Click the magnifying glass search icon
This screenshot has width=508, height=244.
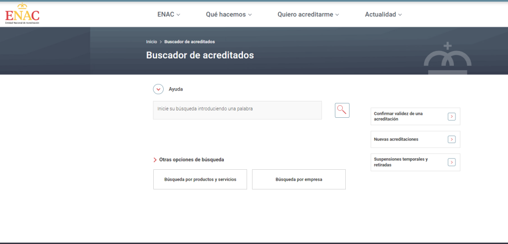342,110
